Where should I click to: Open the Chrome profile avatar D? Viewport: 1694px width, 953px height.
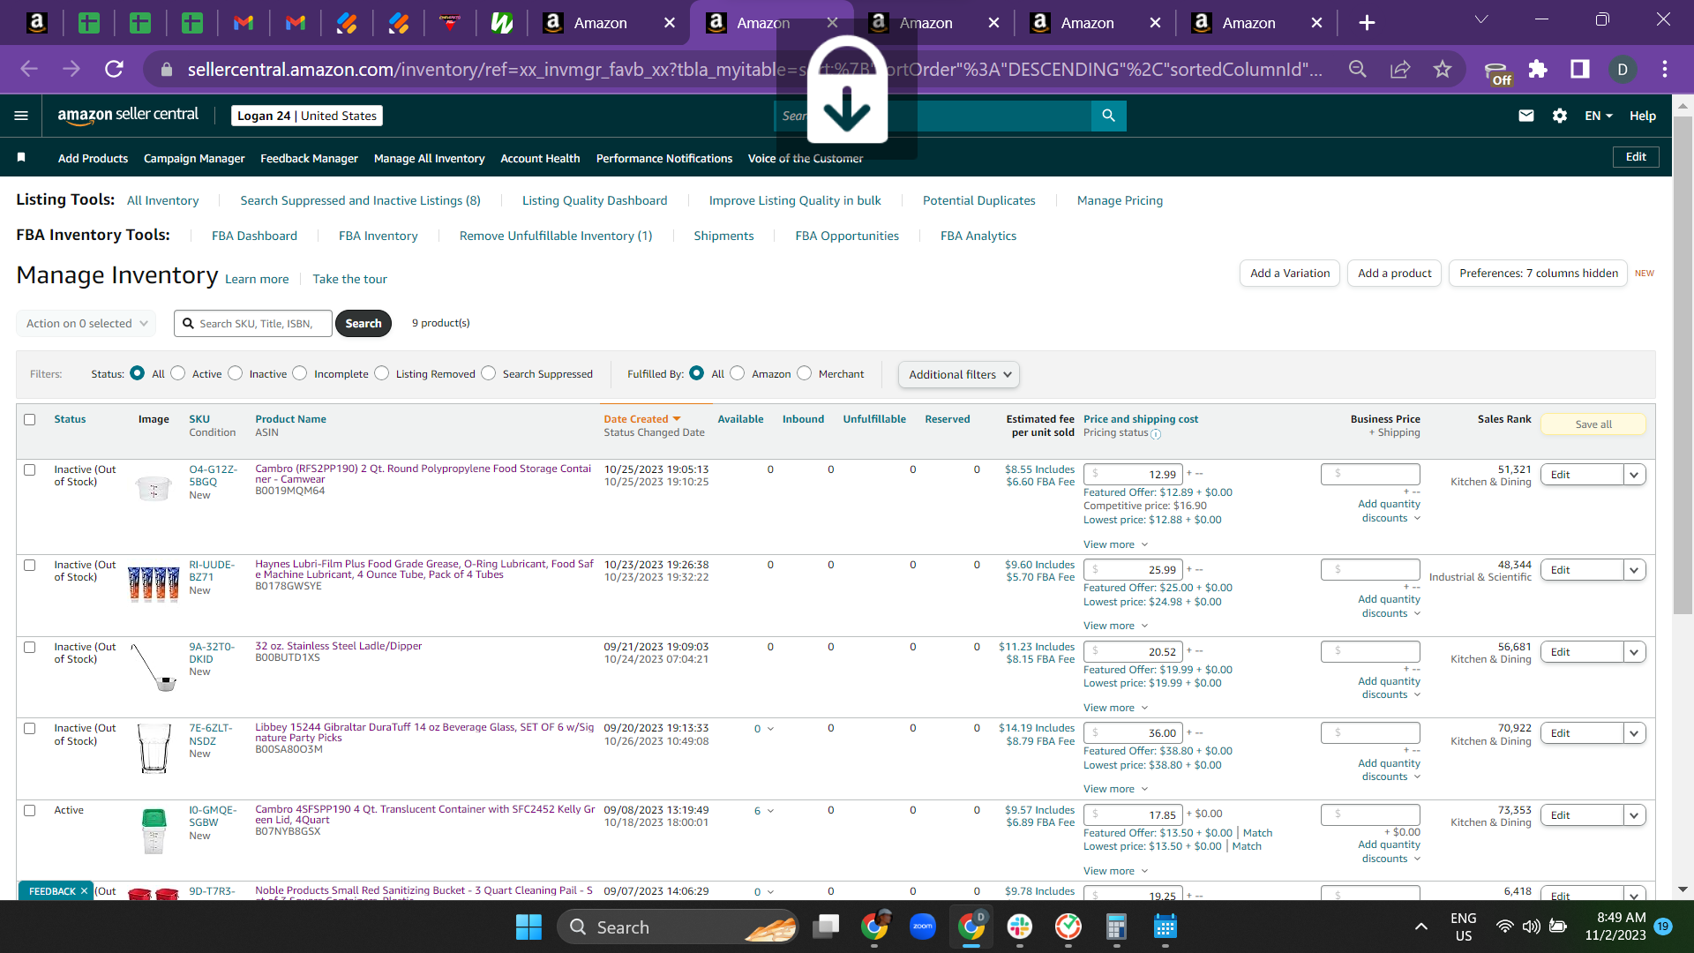1622,69
